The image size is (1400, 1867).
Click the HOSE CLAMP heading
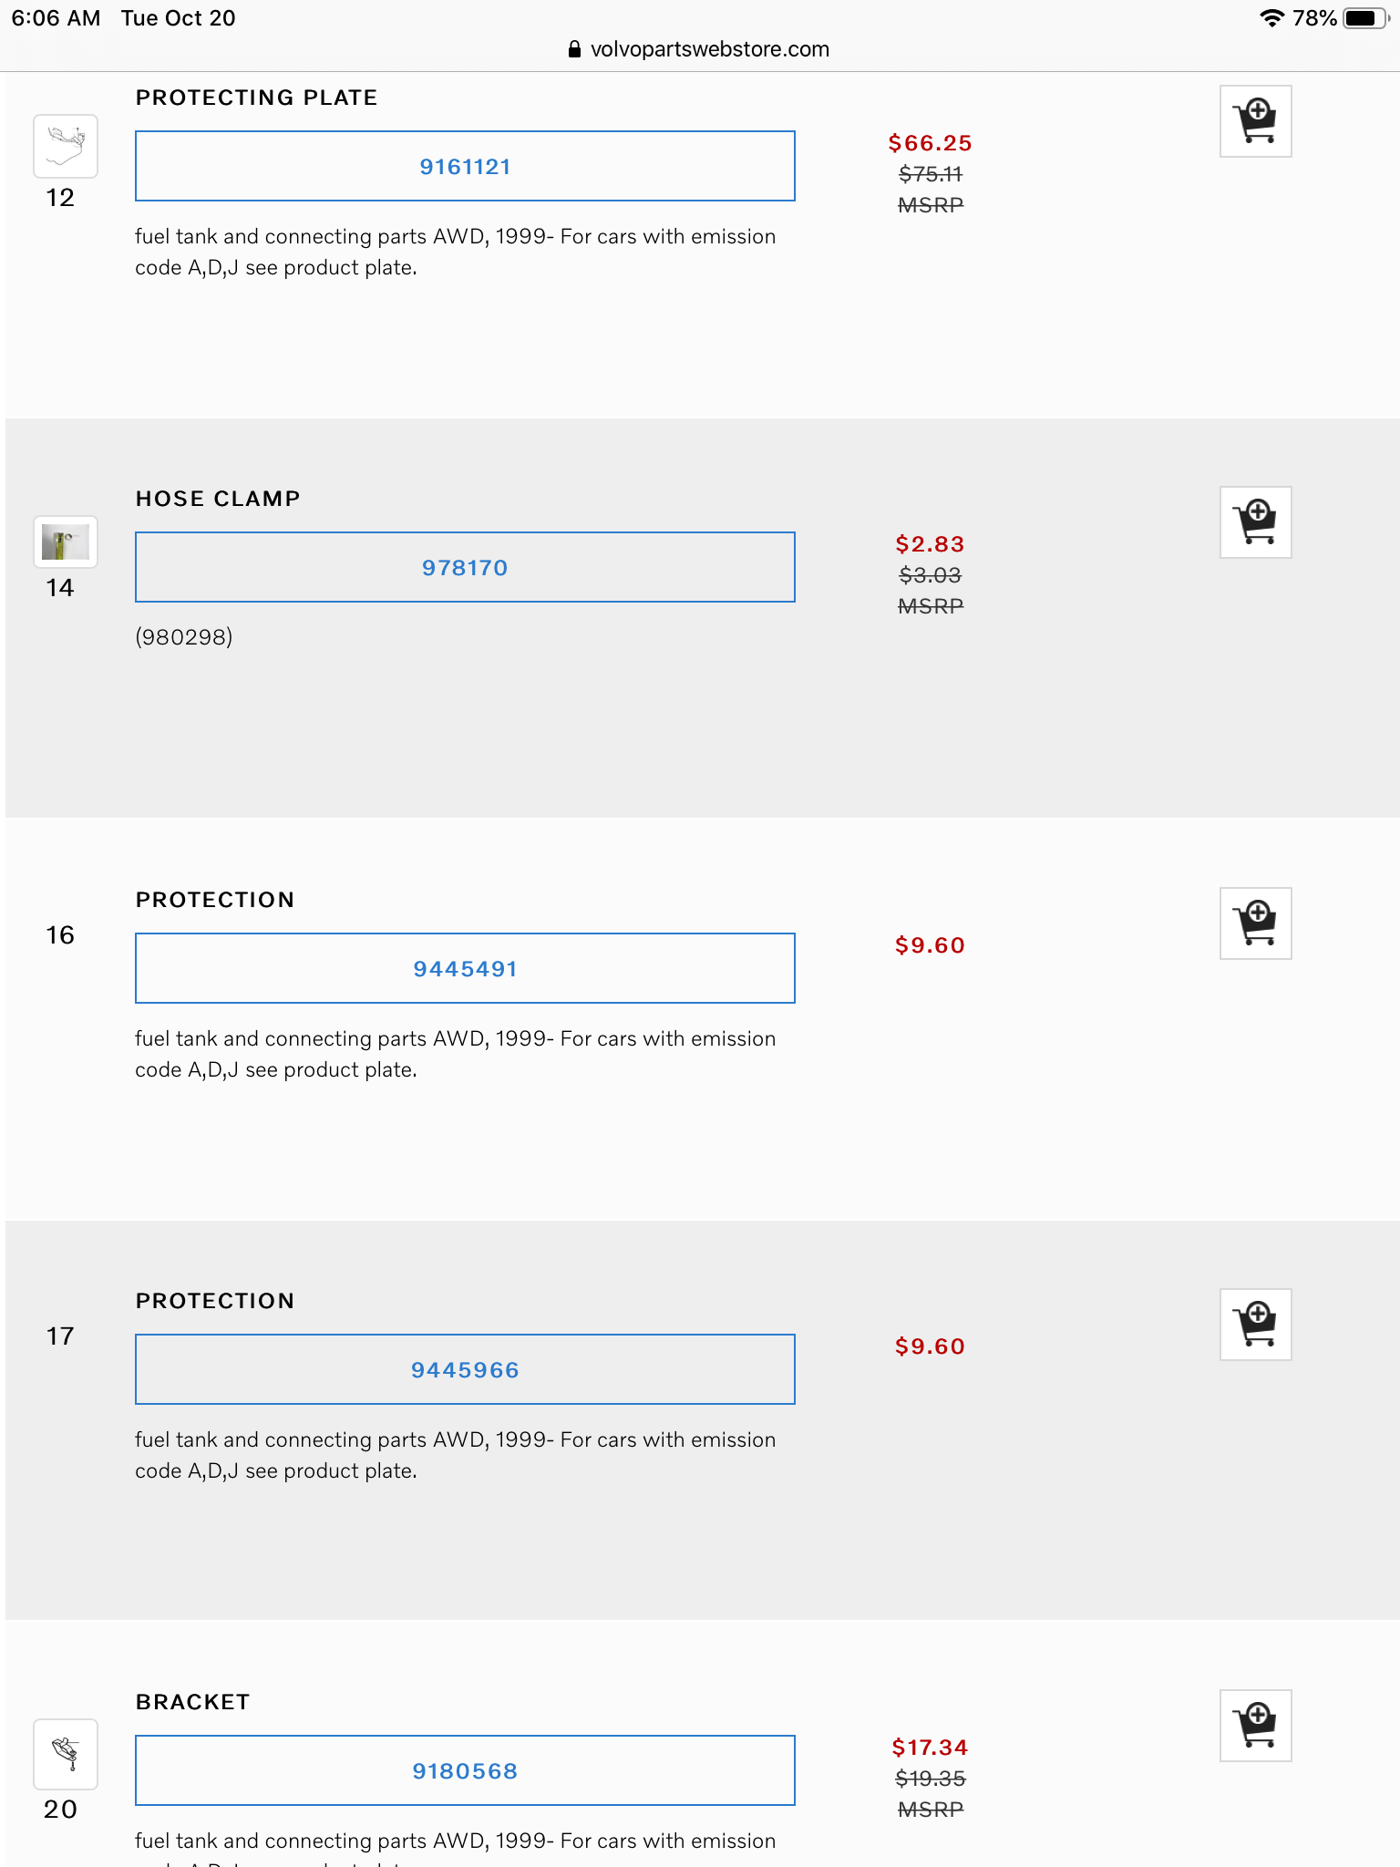click(218, 499)
